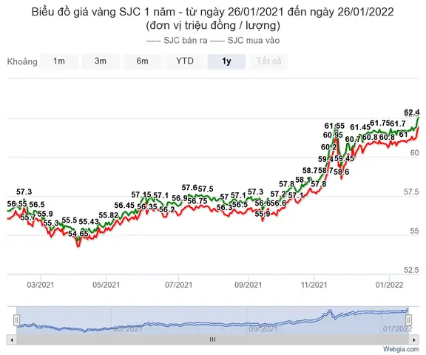Screen dimensions: 426x355
Task: Click the 62.4 peak data label
Action: (412, 112)
